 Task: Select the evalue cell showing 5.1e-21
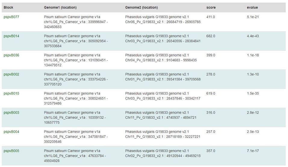pos(253,17)
